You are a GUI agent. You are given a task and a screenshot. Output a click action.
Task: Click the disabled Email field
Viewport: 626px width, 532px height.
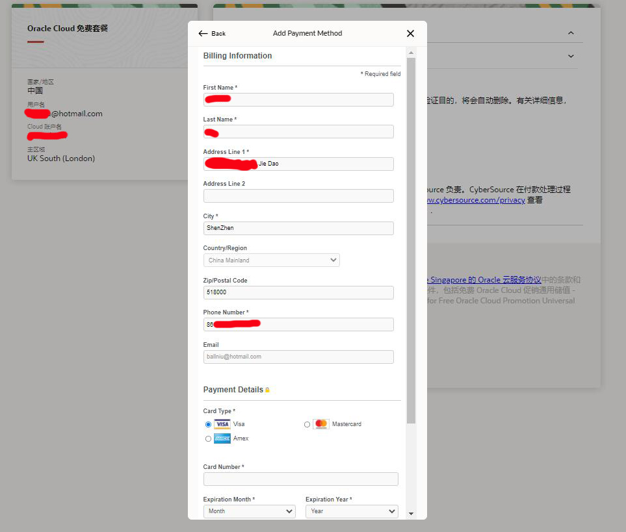pyautogui.click(x=298, y=357)
